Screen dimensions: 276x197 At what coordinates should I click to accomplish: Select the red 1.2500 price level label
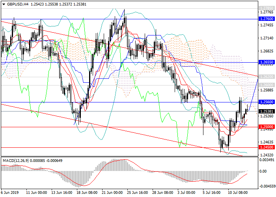[267, 127]
